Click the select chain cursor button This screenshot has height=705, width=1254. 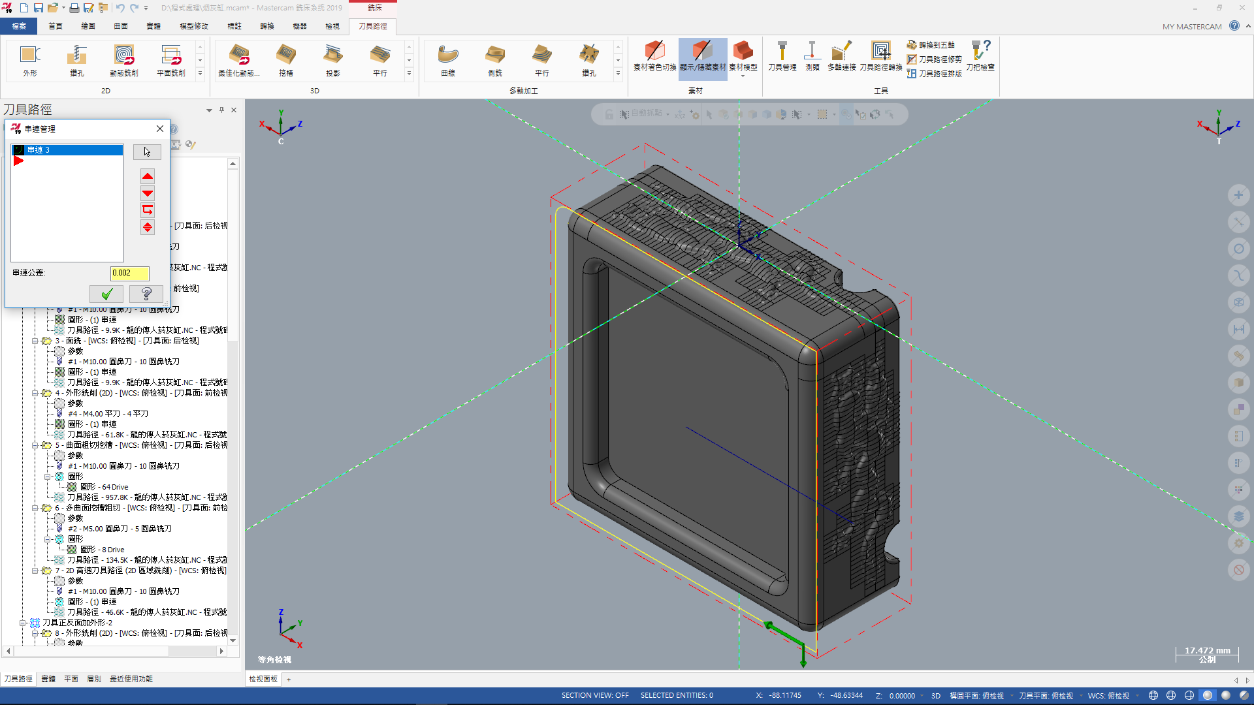point(147,152)
